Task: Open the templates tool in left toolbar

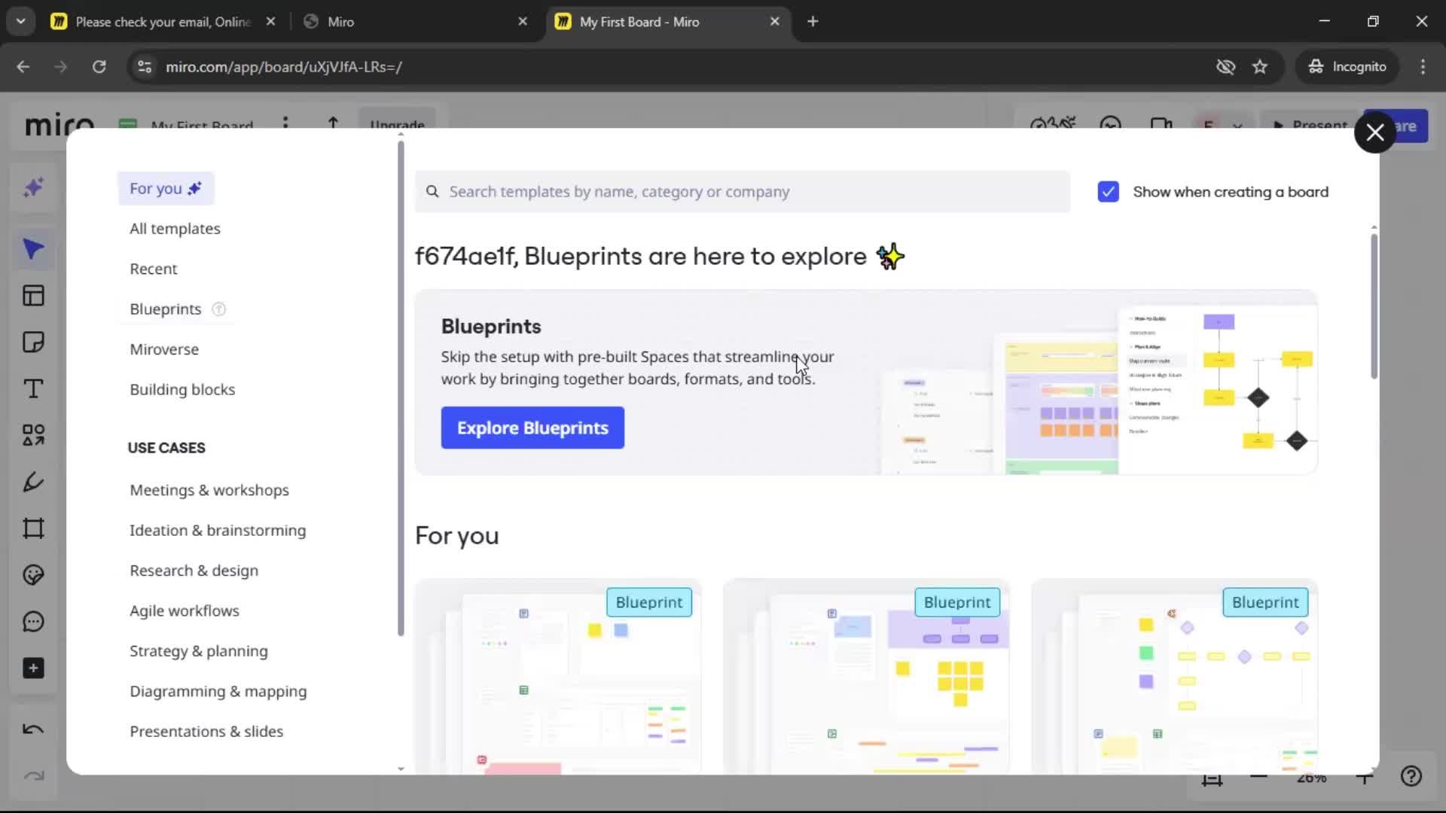Action: click(x=33, y=296)
